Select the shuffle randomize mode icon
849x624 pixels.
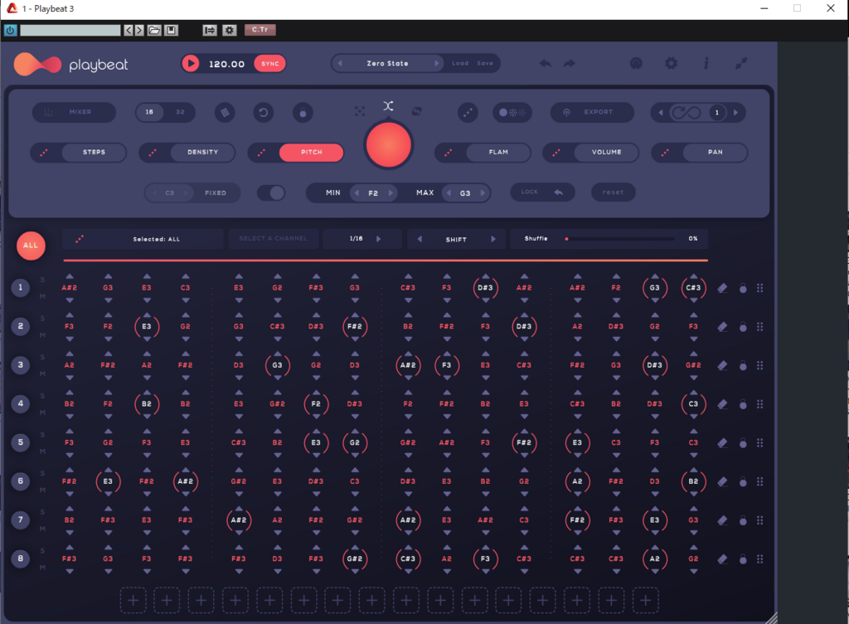[388, 105]
